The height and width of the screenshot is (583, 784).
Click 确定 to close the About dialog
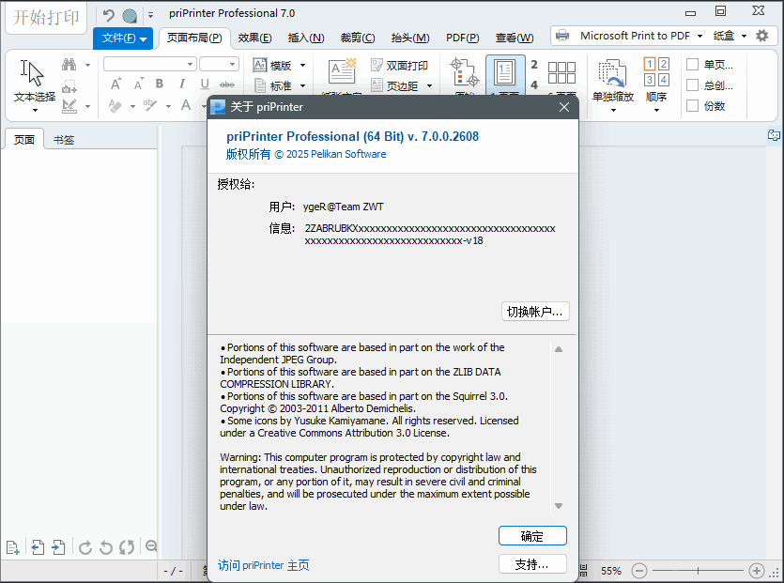tap(532, 536)
